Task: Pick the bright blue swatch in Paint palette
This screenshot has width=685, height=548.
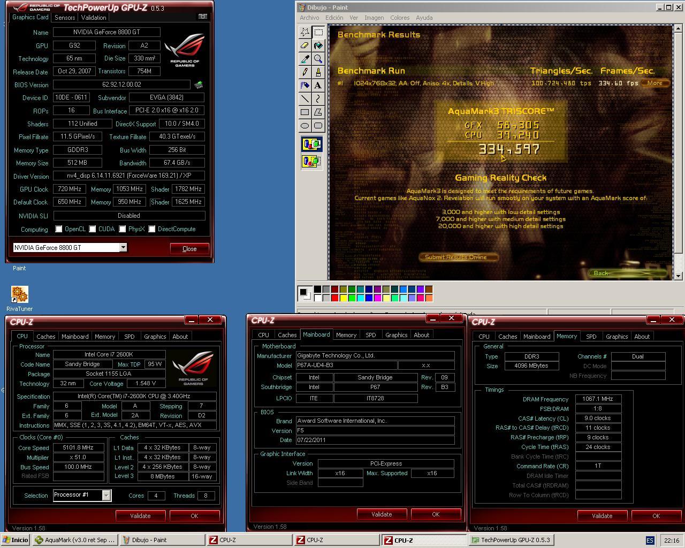Action: (369, 298)
